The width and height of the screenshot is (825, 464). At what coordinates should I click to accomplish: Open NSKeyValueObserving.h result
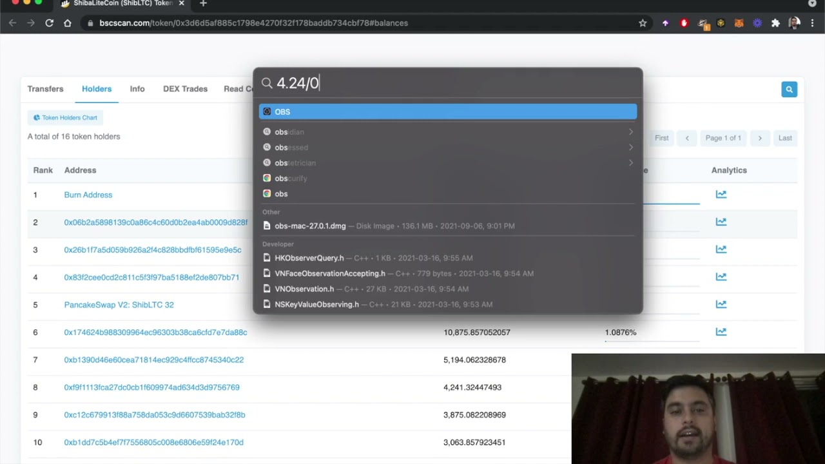coord(448,304)
